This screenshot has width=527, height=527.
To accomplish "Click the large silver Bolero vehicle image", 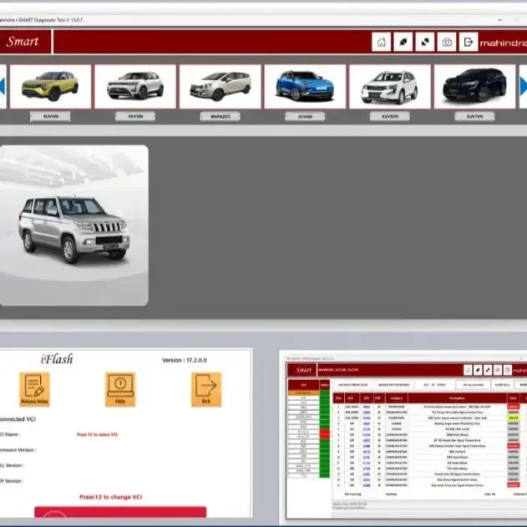I will tap(73, 225).
